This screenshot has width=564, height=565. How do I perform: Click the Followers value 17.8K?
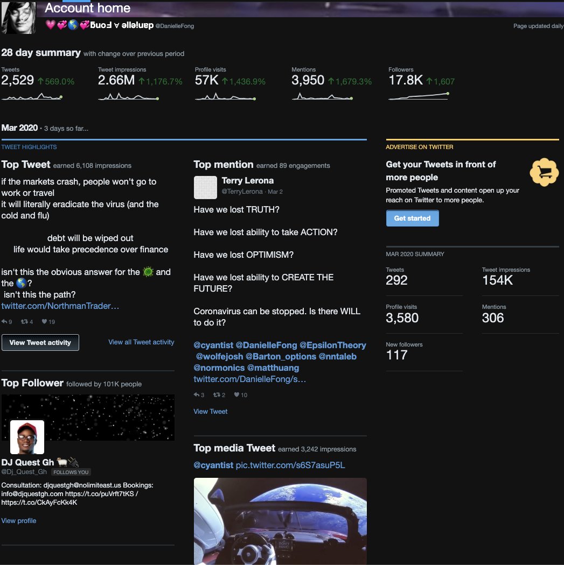(406, 80)
